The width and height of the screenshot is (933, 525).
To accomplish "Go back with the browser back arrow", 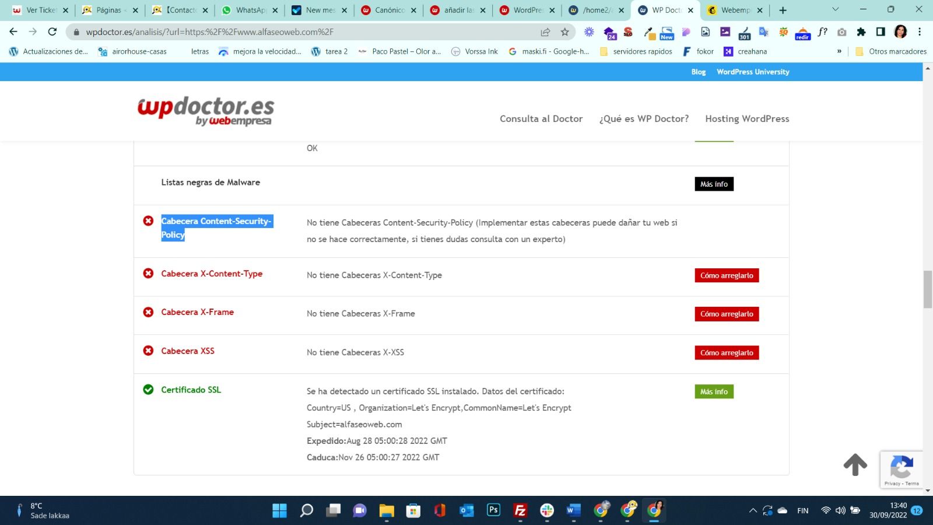I will coord(13,32).
